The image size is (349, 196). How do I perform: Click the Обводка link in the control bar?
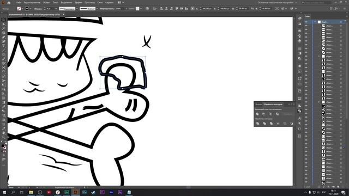(38, 9)
